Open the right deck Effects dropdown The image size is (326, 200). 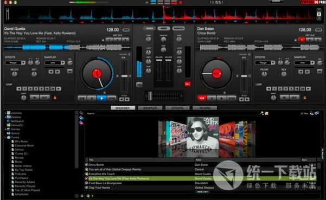pos(265,63)
